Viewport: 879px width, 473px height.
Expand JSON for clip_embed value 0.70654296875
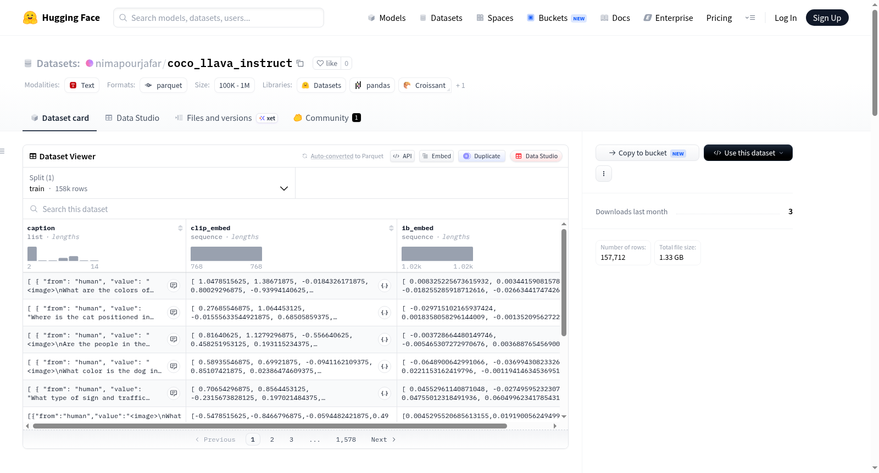pyautogui.click(x=385, y=393)
